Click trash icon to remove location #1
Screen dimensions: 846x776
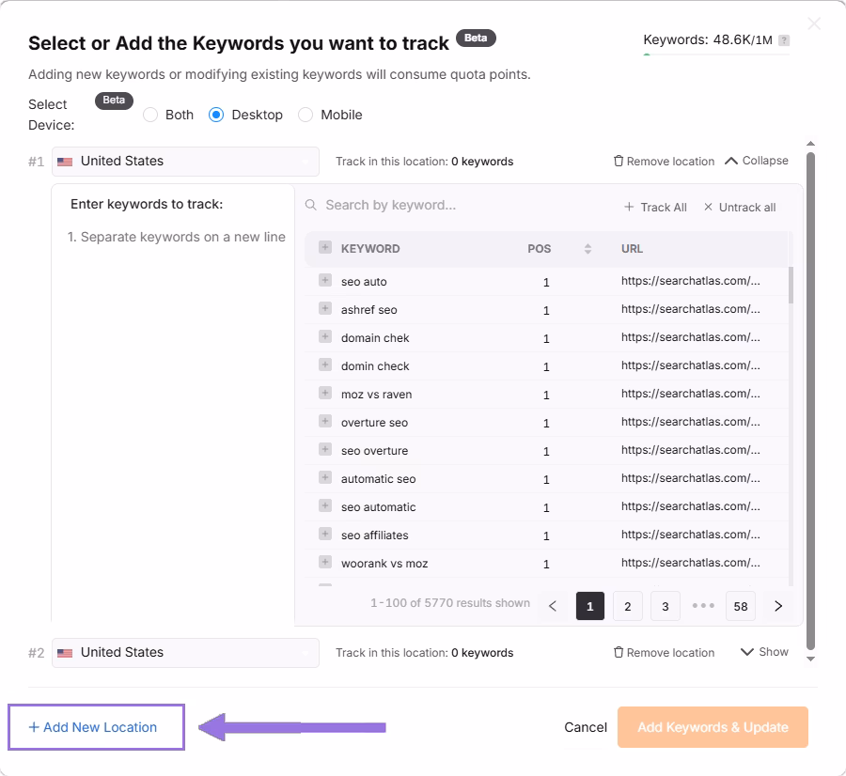coord(619,162)
